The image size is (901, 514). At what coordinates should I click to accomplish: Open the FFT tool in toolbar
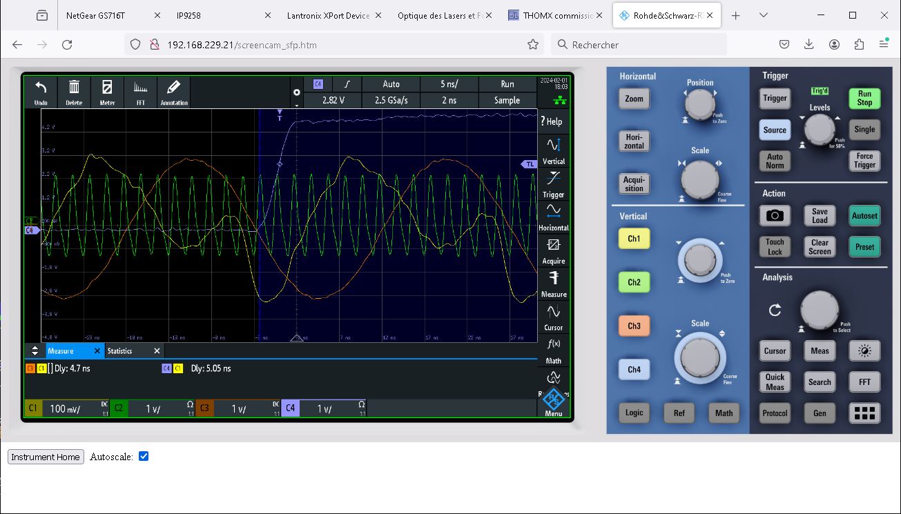coord(140,92)
